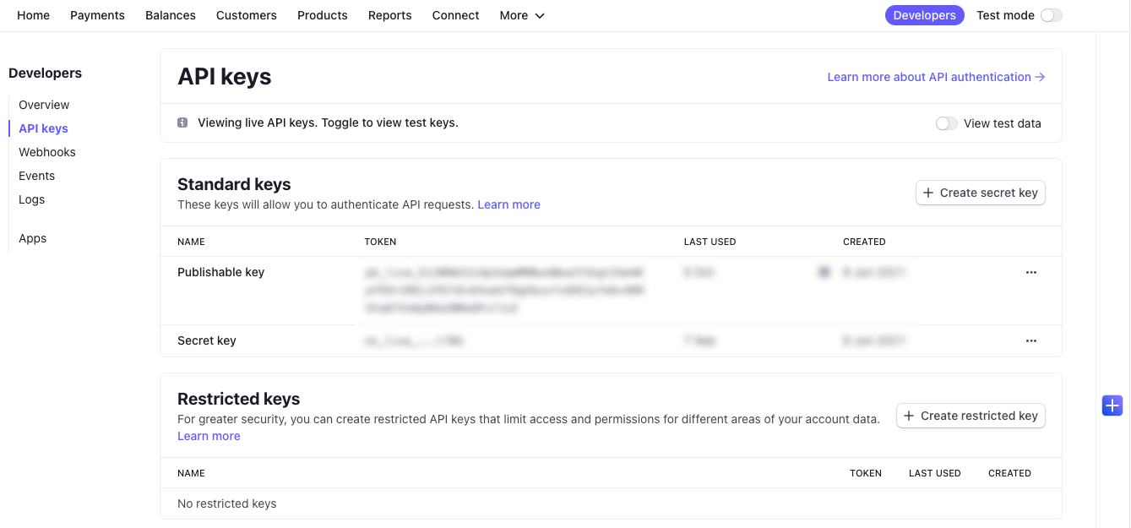Enable the View test data toggle
1131x528 pixels.
pos(946,123)
